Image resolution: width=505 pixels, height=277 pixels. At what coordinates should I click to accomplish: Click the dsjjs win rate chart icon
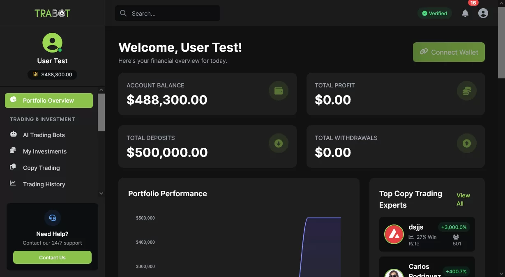pyautogui.click(x=411, y=237)
